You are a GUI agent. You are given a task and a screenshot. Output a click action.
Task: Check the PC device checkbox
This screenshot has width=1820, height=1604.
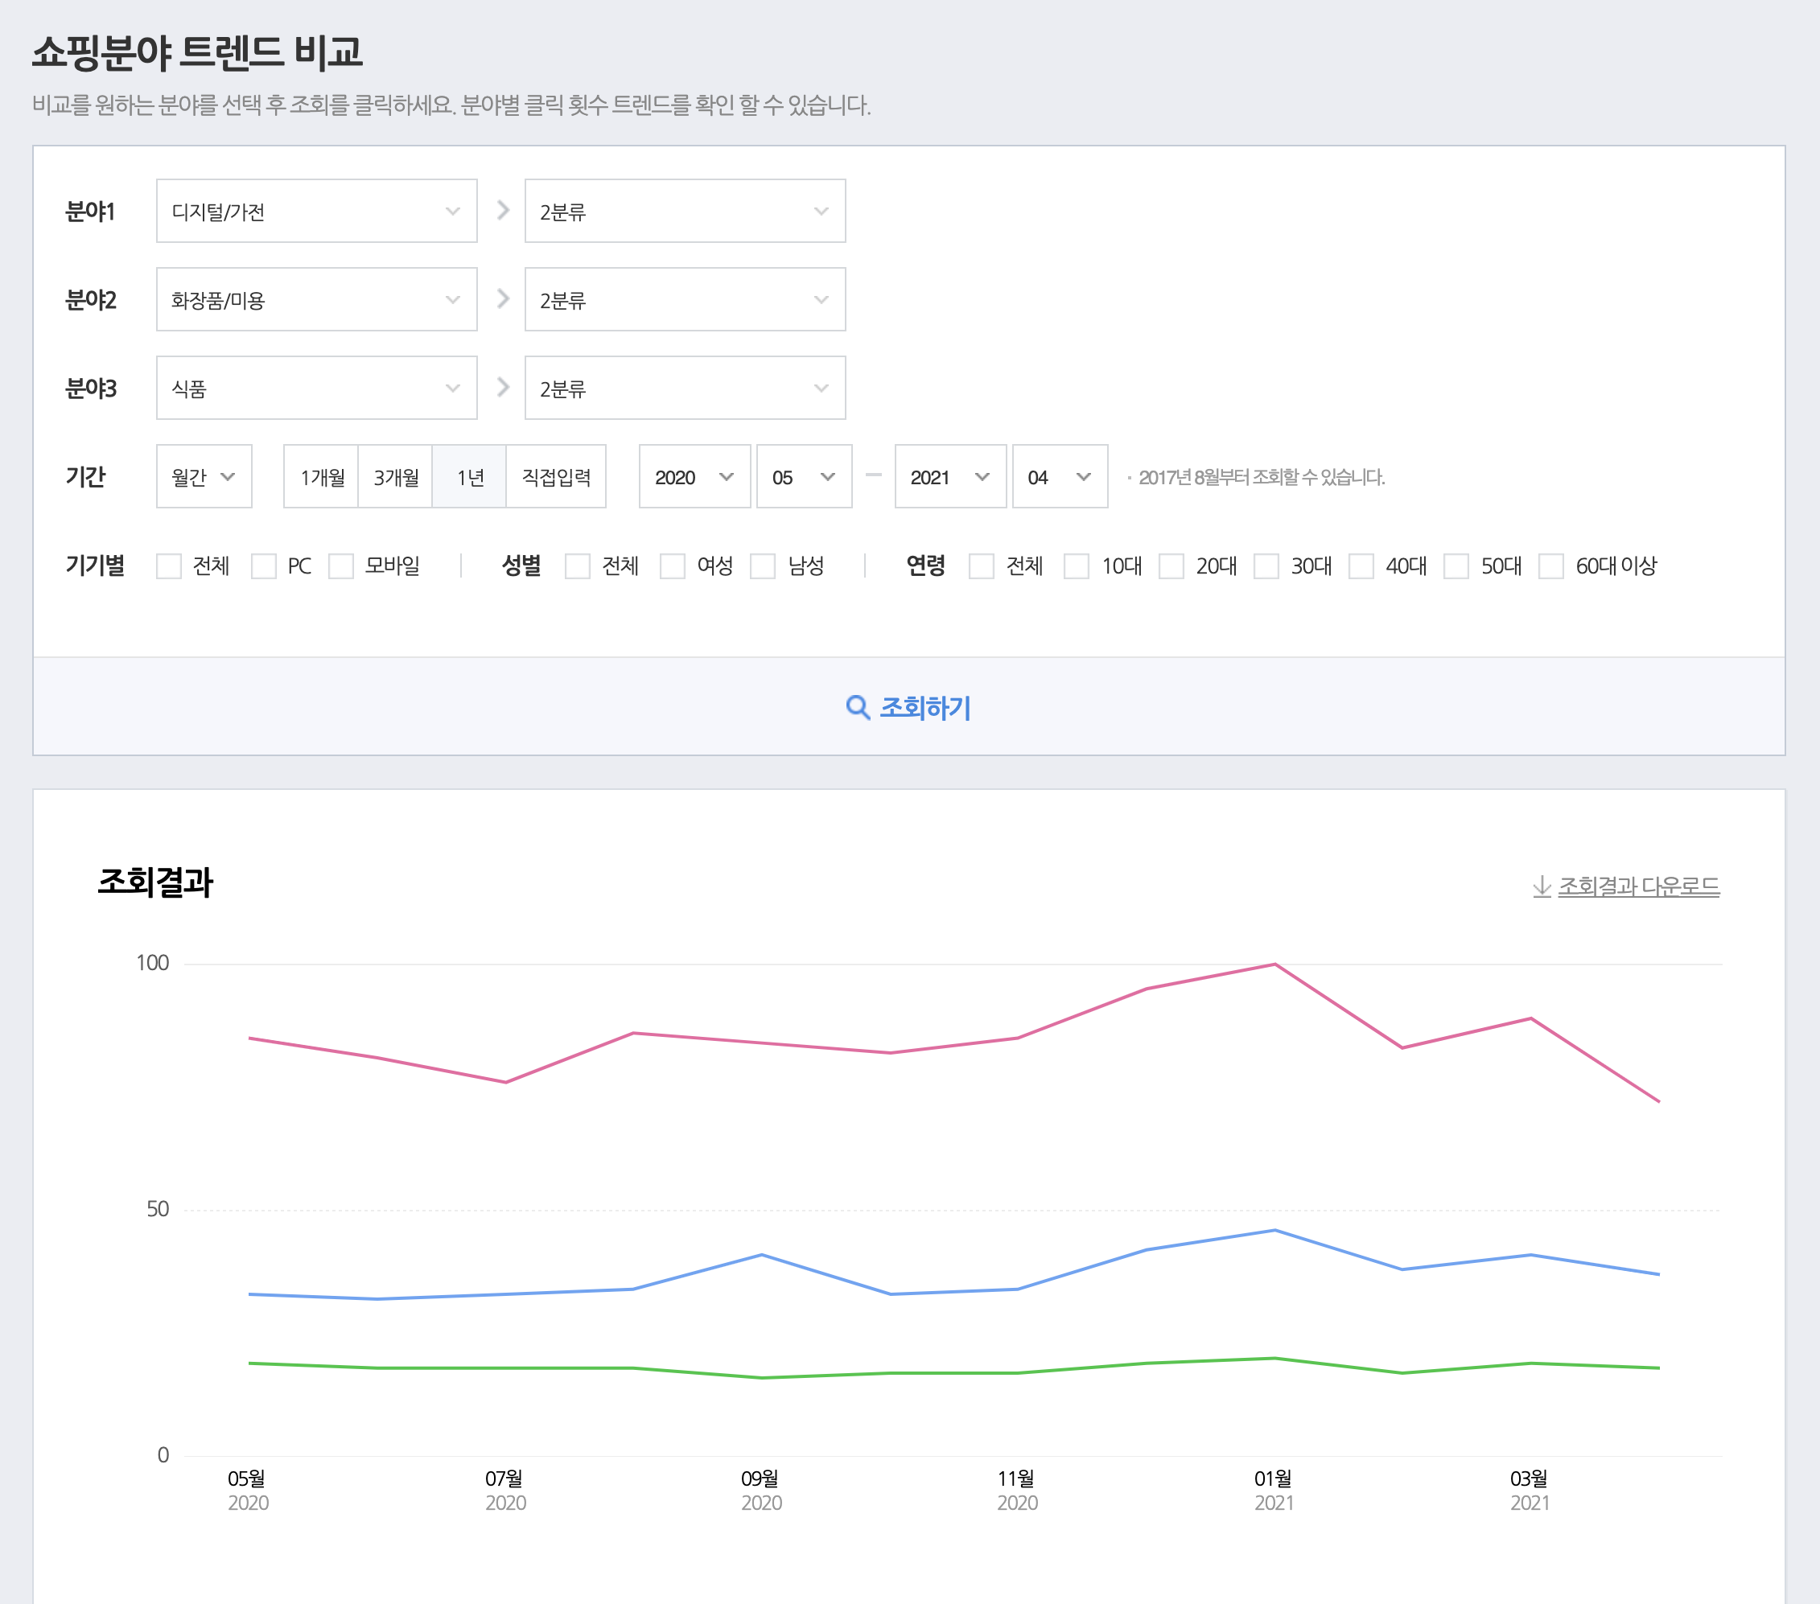pyautogui.click(x=264, y=566)
